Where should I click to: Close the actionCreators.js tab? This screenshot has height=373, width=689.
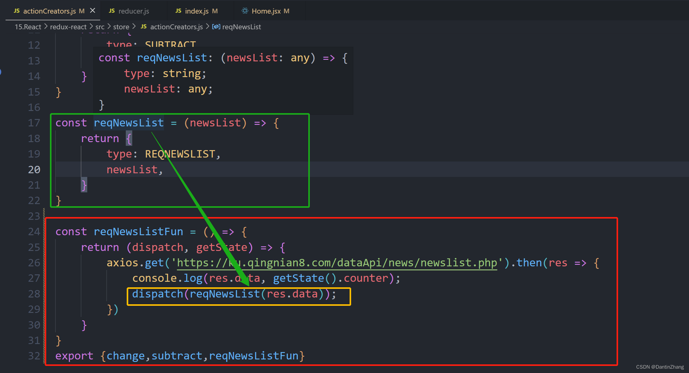[x=92, y=11]
